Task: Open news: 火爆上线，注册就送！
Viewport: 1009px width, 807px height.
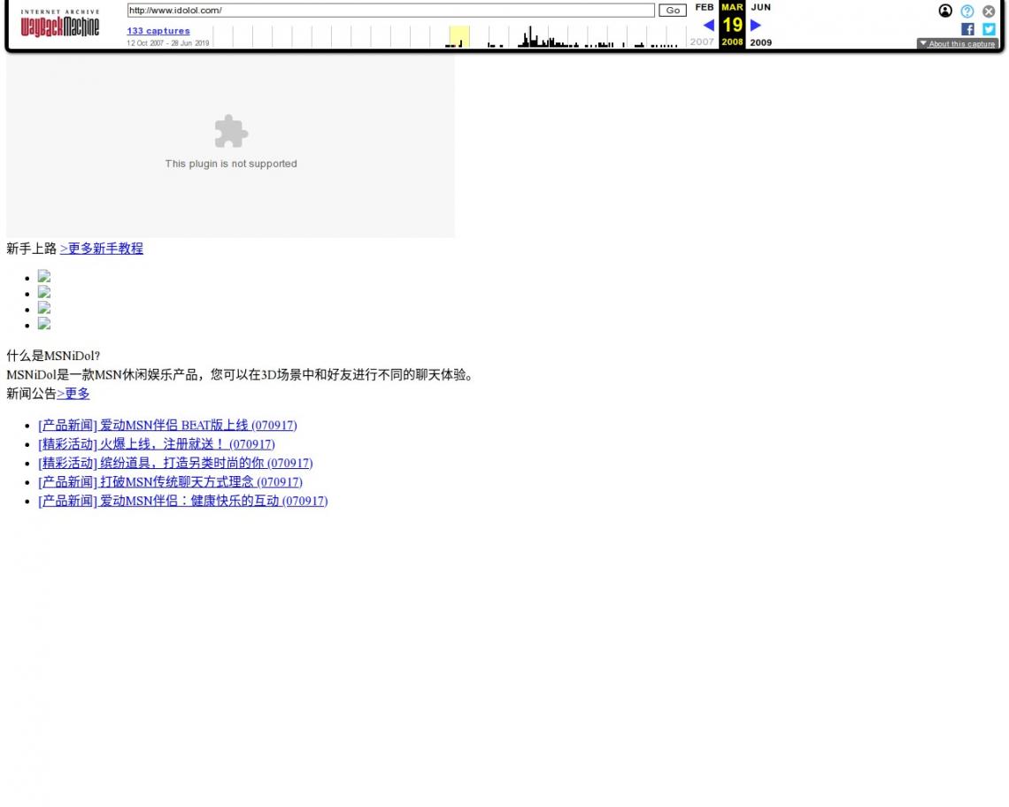Action: click(x=157, y=444)
